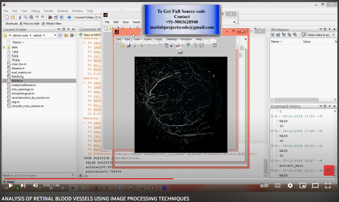
Task: Click the What's New shortcut
Action: point(54,23)
